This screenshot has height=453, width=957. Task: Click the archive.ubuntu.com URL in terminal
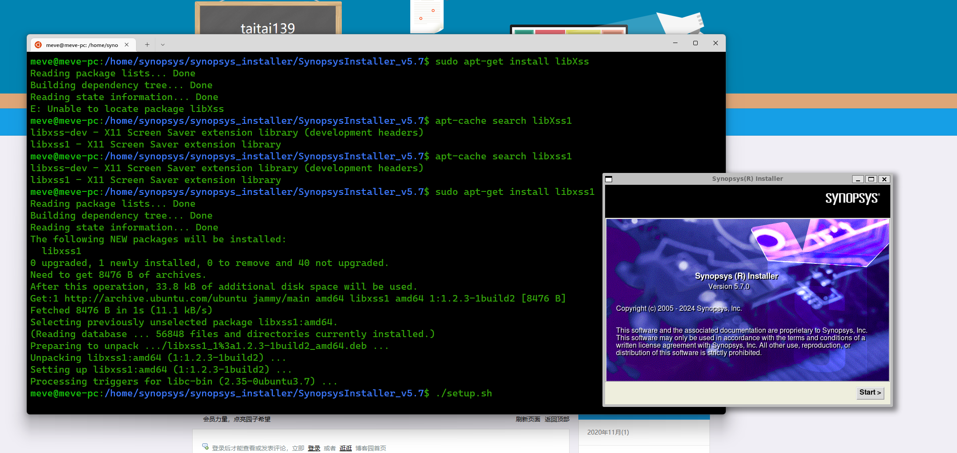pyautogui.click(x=156, y=298)
